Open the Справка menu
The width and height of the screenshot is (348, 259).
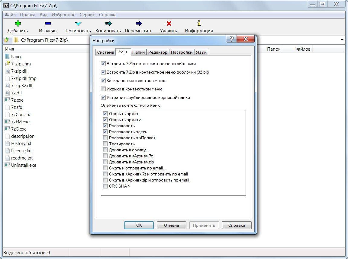pyautogui.click(x=108, y=14)
